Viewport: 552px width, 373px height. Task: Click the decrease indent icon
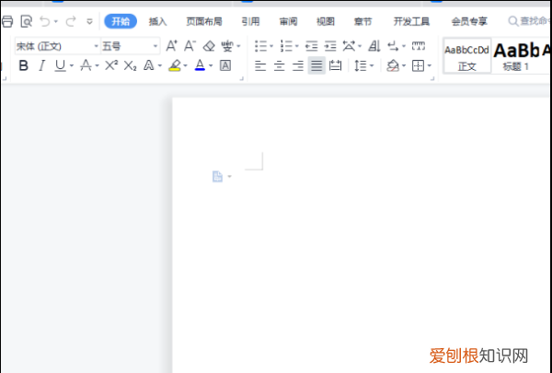click(312, 46)
